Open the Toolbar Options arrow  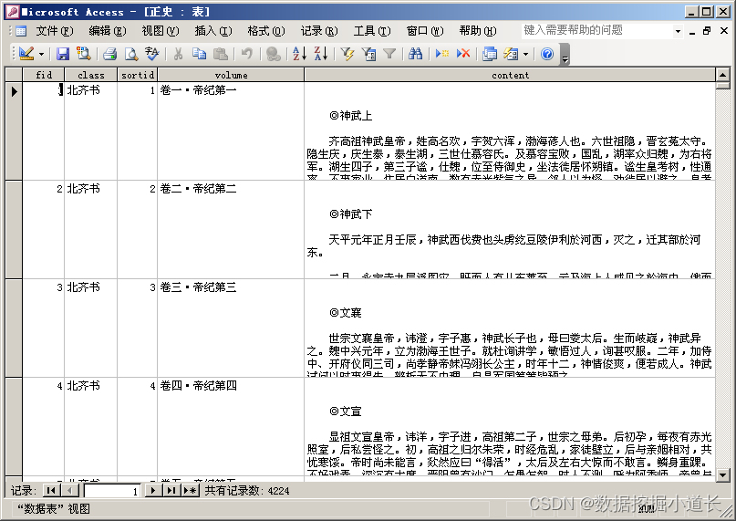coord(565,54)
